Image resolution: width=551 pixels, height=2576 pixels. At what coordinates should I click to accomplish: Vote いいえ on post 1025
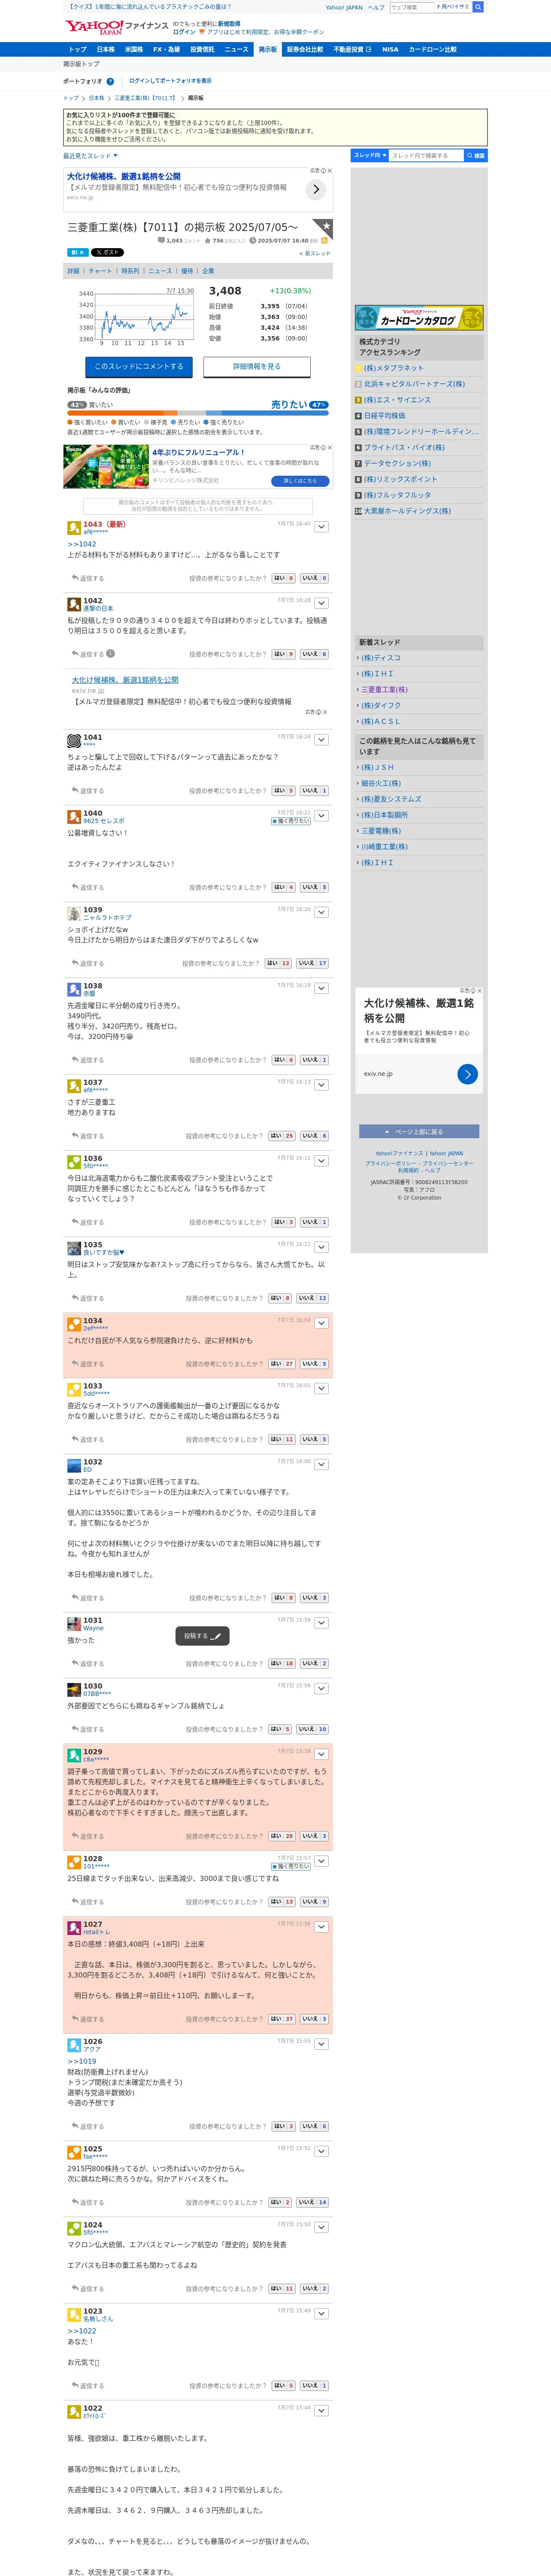click(x=312, y=2202)
